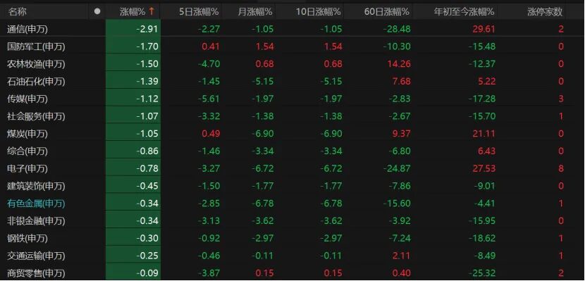Open the 电子(申万) row
The width and height of the screenshot is (585, 281).
pyautogui.click(x=292, y=168)
